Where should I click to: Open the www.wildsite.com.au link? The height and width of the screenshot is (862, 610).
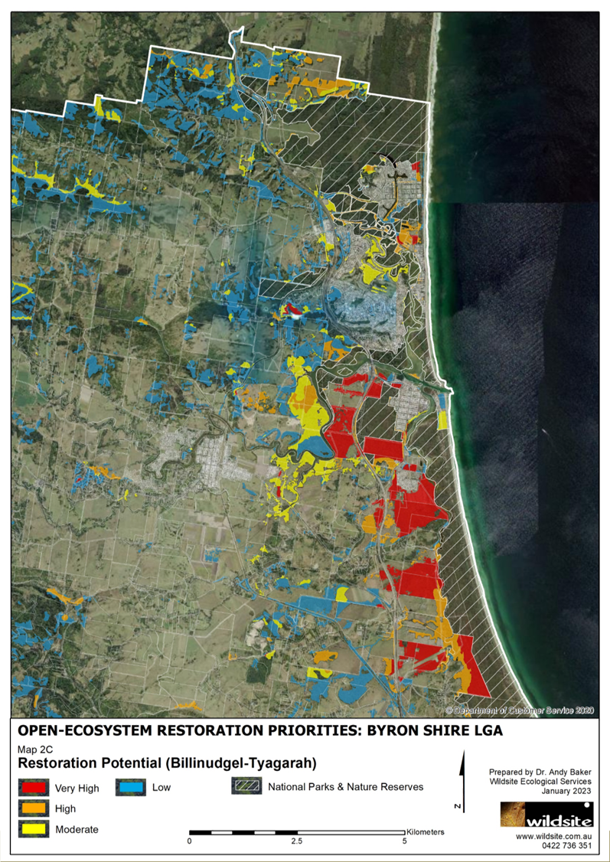554,837
